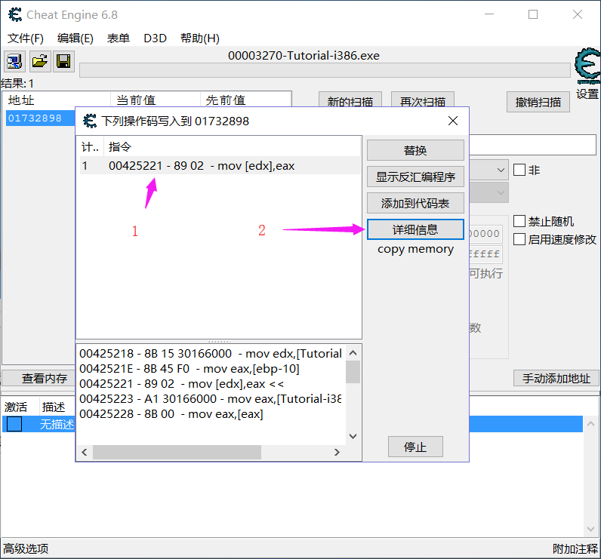Viewport: 601px width, 559px height.
Task: Open the 帮助(H) menu
Action: click(x=199, y=38)
